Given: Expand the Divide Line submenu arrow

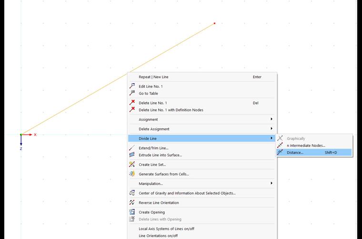Looking at the screenshot, I should [271, 138].
